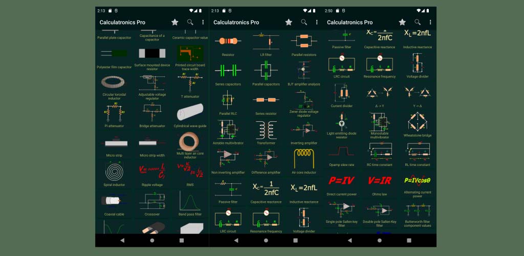Open the overflow menu in the rightmost screen

click(x=430, y=23)
